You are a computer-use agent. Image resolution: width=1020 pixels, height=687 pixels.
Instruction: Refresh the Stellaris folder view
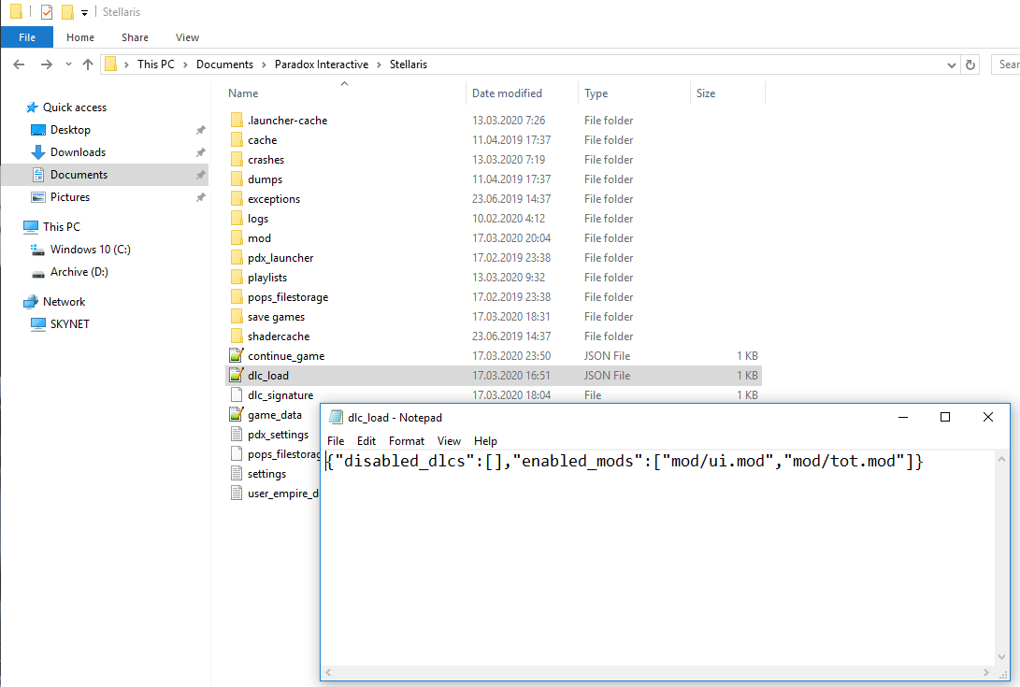tap(970, 64)
